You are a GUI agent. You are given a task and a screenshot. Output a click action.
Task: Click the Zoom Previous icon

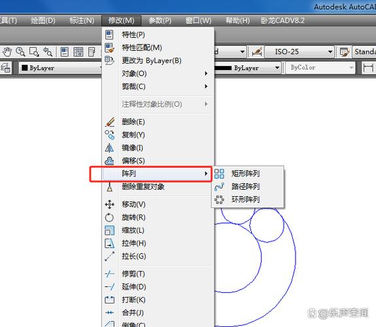click(48, 52)
